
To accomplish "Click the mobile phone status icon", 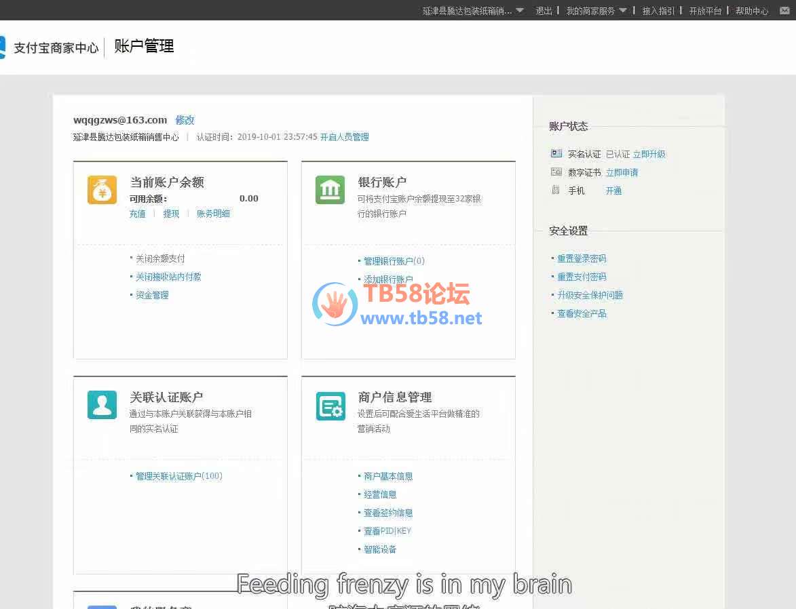I will [x=555, y=190].
